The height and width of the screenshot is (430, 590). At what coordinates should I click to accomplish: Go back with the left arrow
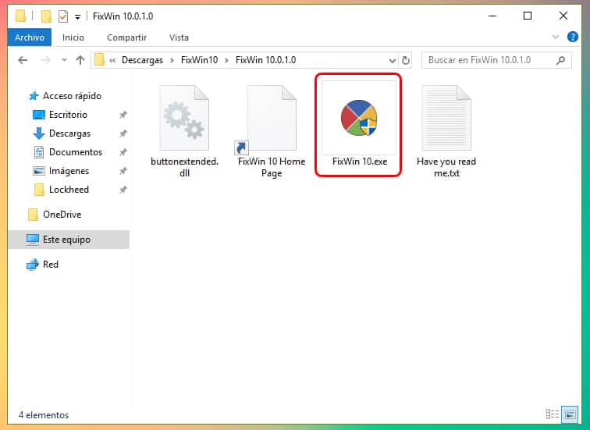[23, 60]
